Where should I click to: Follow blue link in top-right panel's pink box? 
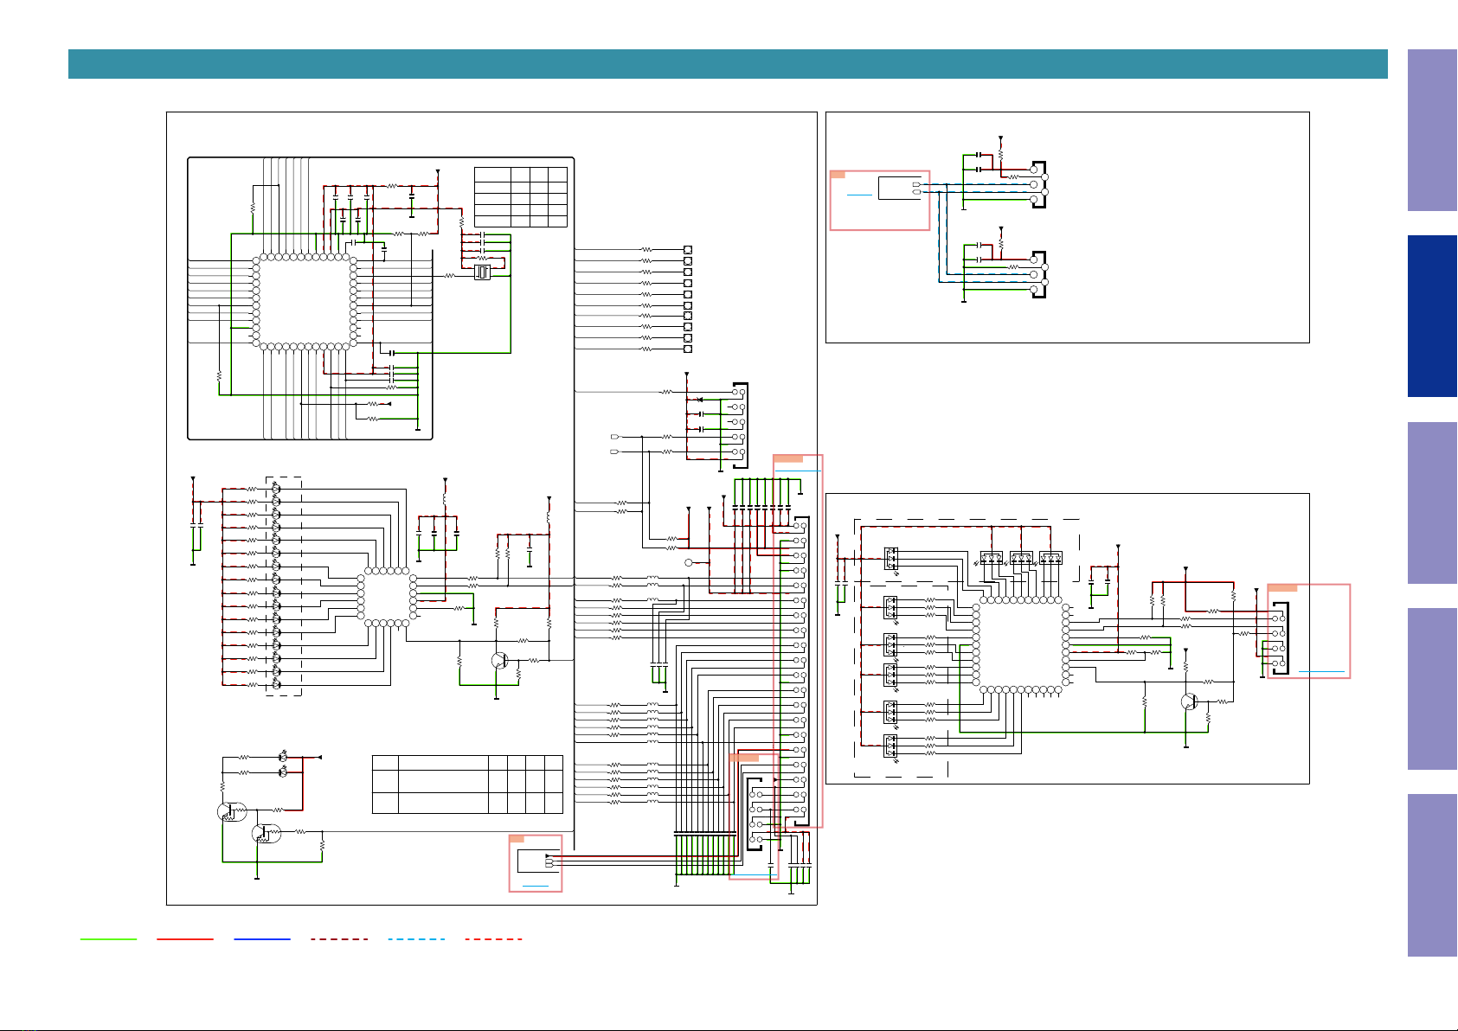[x=859, y=196]
